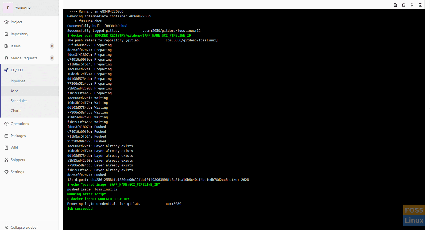The width and height of the screenshot is (430, 230).
Task: Click 'Successfully tagged gitlab' line
Action: [134, 31]
